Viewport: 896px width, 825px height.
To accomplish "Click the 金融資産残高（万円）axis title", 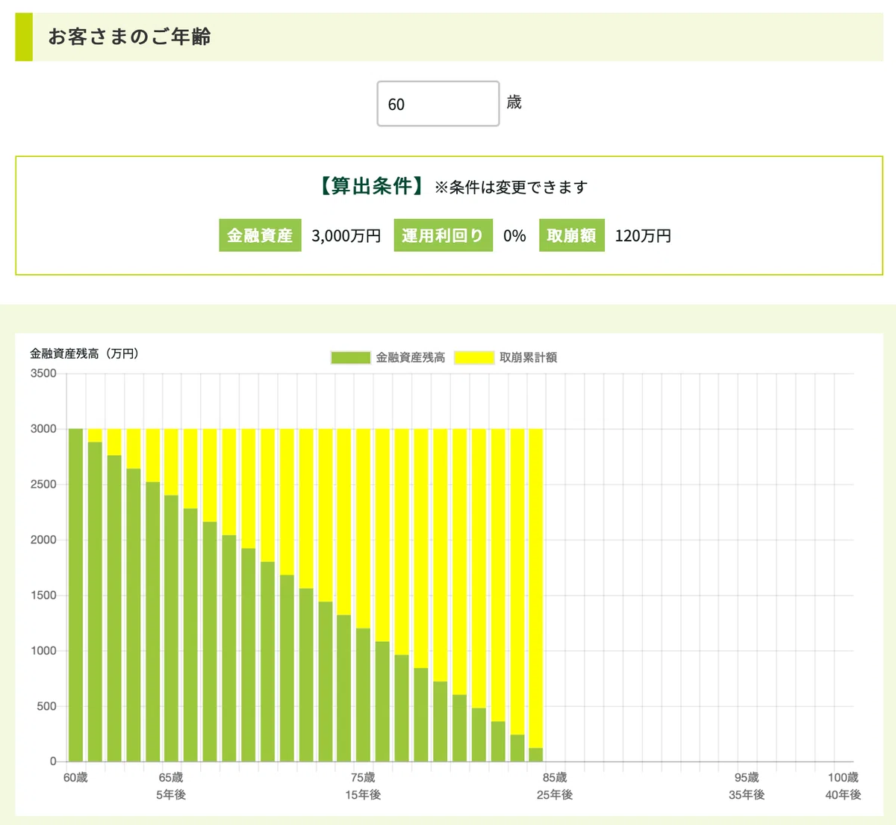I will (84, 353).
